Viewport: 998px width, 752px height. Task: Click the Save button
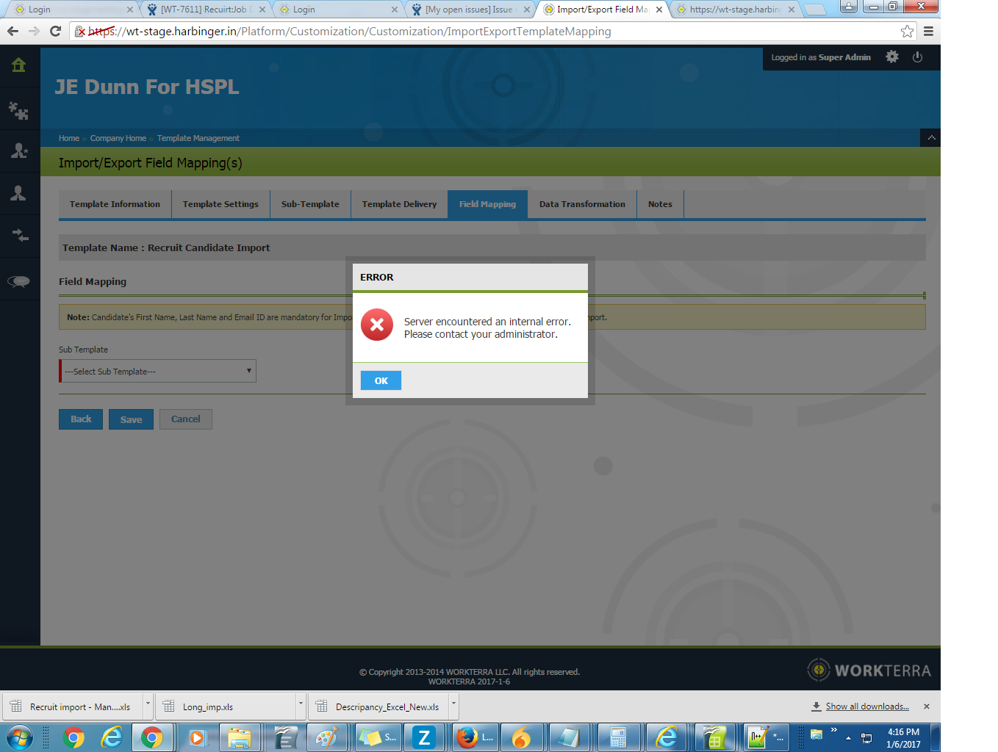click(x=131, y=419)
